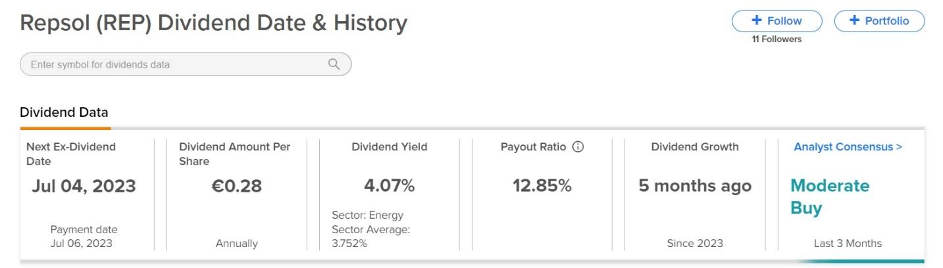Image resolution: width=943 pixels, height=268 pixels.
Task: Click the Payout Ratio info icon
Action: 578,147
